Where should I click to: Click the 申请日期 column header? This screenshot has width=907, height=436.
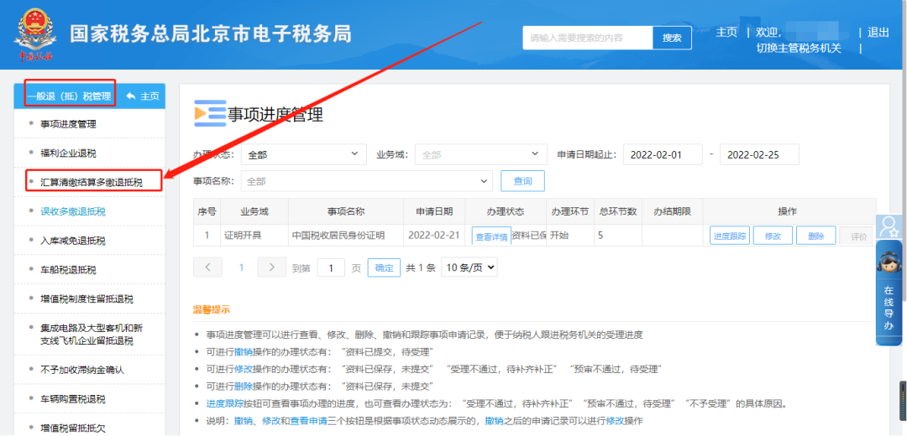coord(434,212)
